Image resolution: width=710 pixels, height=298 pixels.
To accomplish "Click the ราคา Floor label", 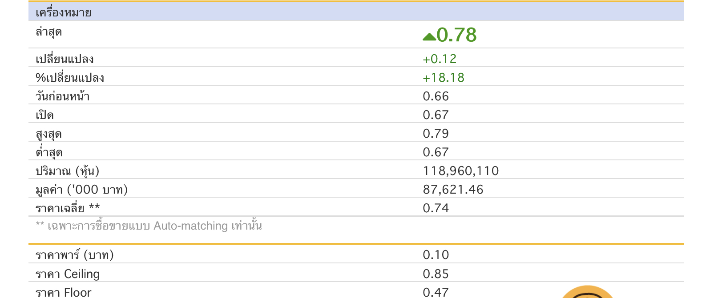I will [x=63, y=292].
